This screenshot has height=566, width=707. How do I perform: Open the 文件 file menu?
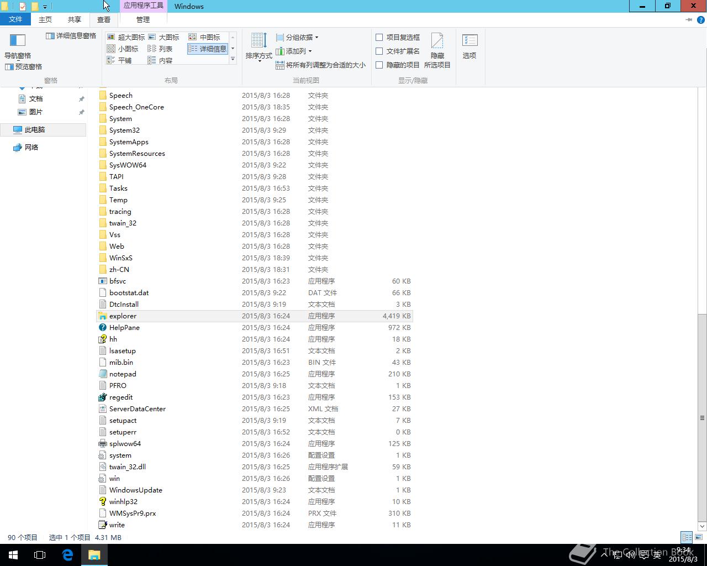[15, 19]
